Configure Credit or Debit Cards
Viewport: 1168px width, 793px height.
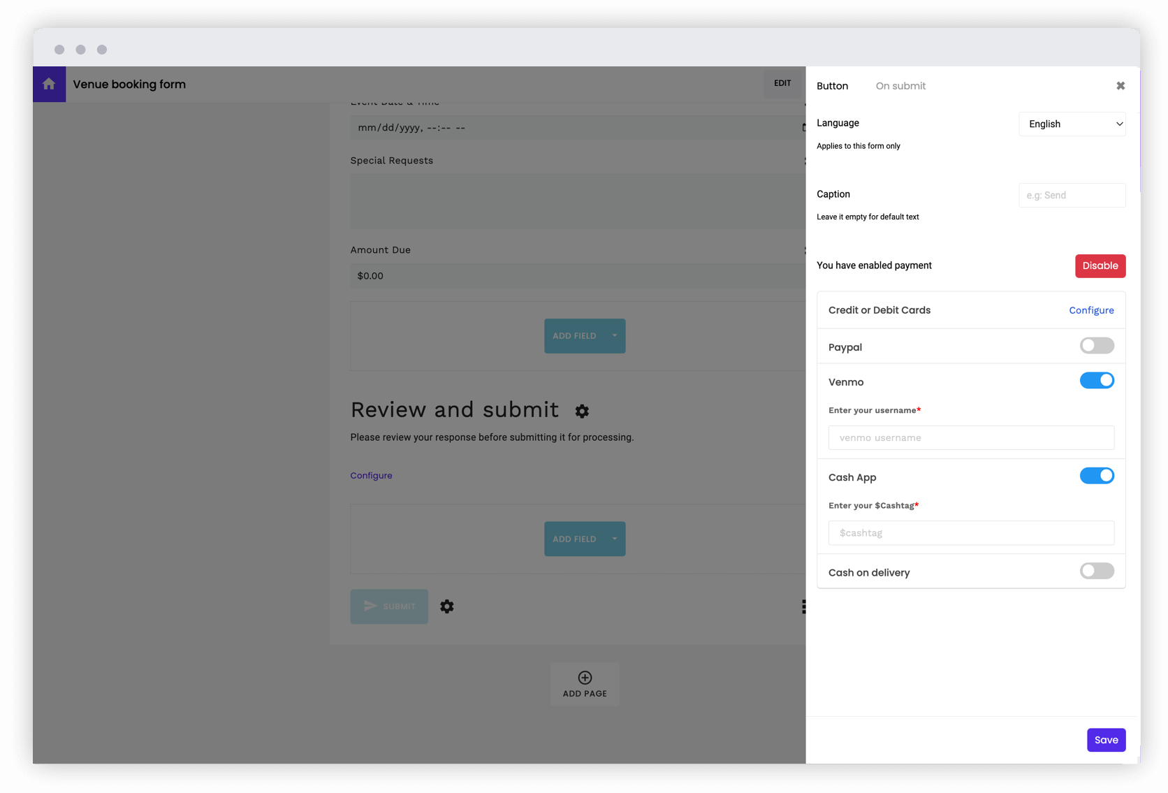coord(1091,310)
